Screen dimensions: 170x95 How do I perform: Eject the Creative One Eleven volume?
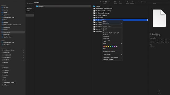click(x=23, y=50)
